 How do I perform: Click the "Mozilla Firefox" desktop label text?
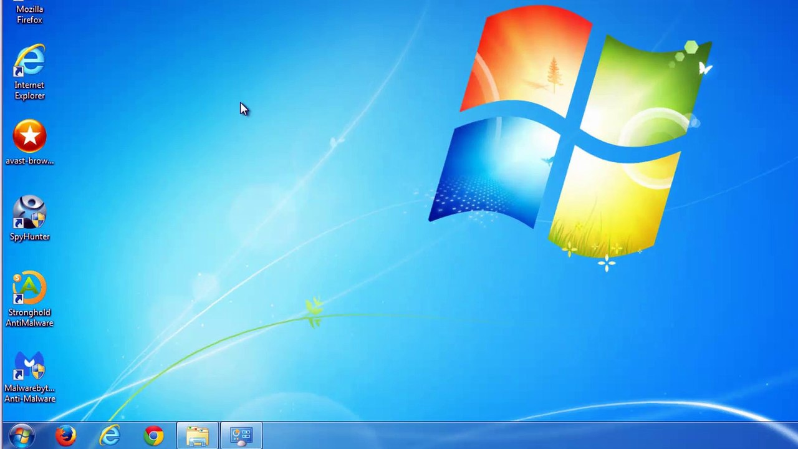pos(29,15)
